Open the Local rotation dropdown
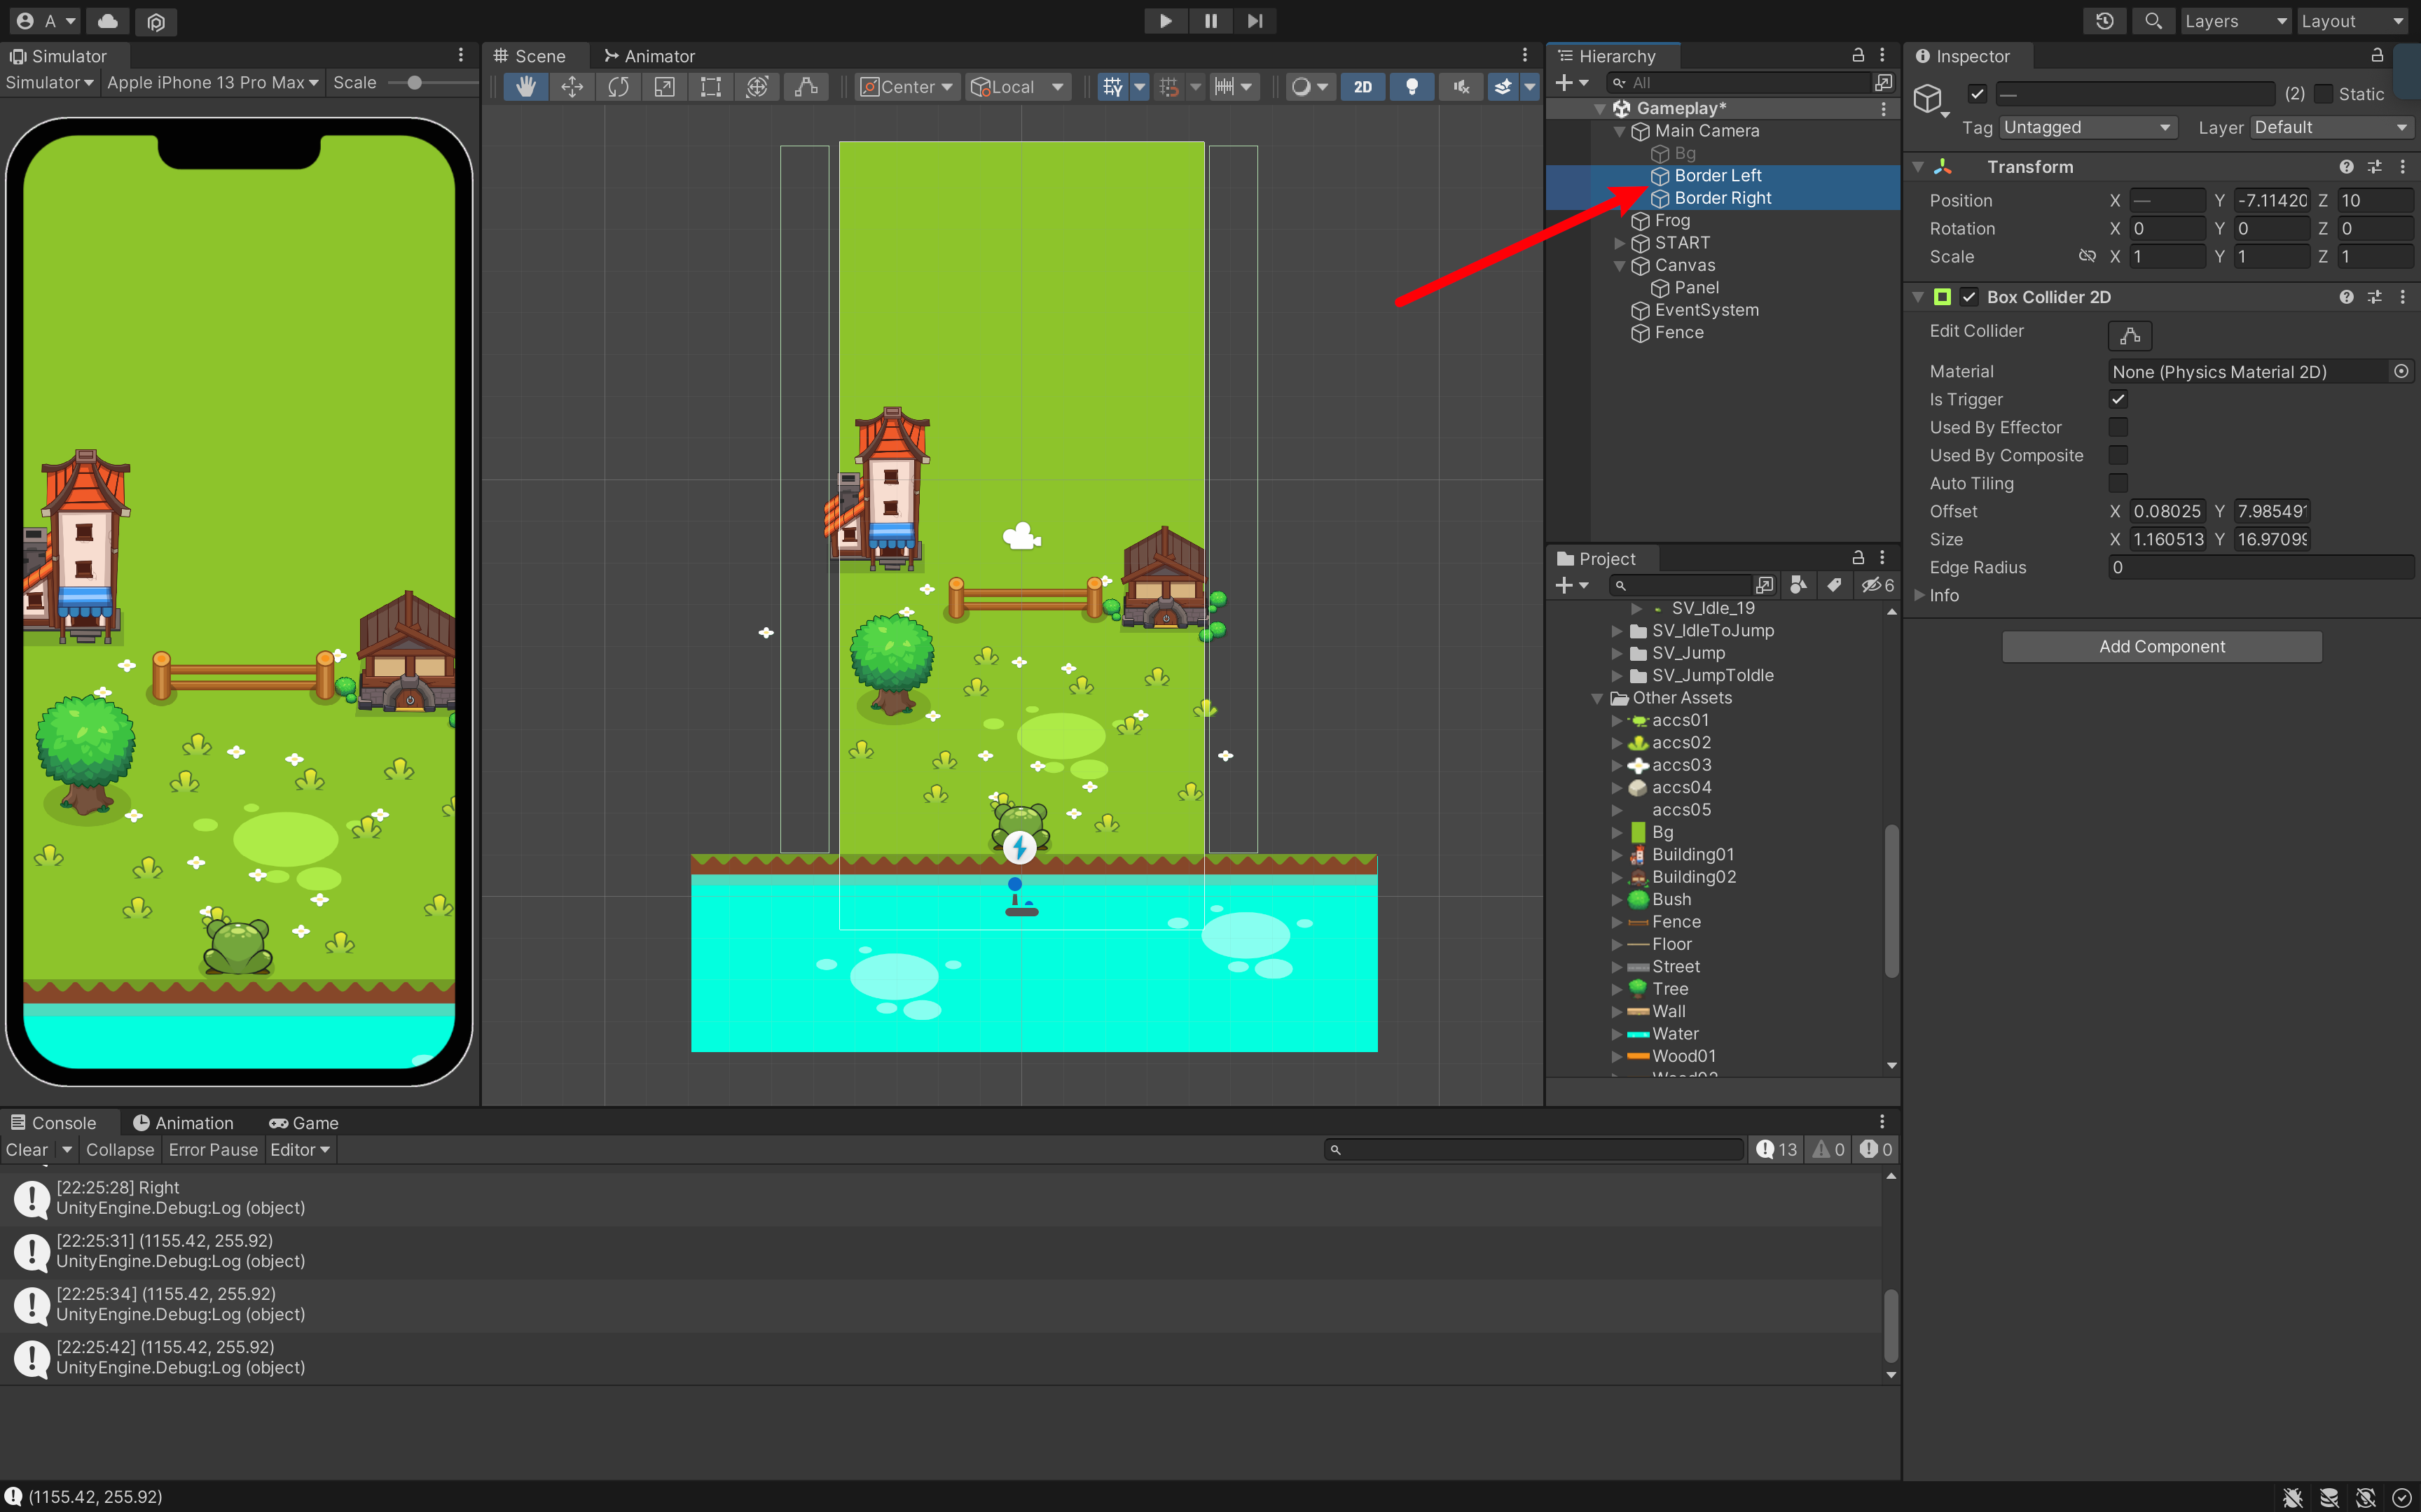2421x1512 pixels. coord(1017,87)
